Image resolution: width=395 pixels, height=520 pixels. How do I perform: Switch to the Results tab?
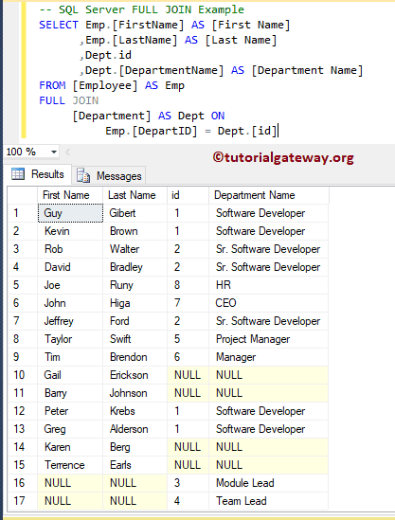[x=38, y=174]
